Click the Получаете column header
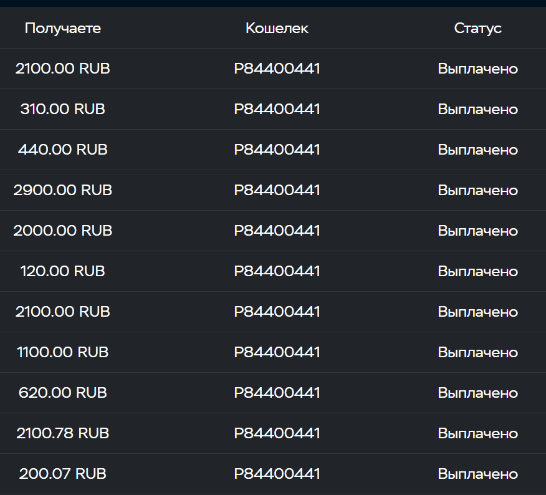This screenshot has height=495, width=546. [63, 28]
